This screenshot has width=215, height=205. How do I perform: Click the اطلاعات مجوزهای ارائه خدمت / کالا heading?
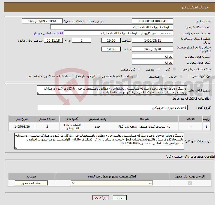point(190,157)
